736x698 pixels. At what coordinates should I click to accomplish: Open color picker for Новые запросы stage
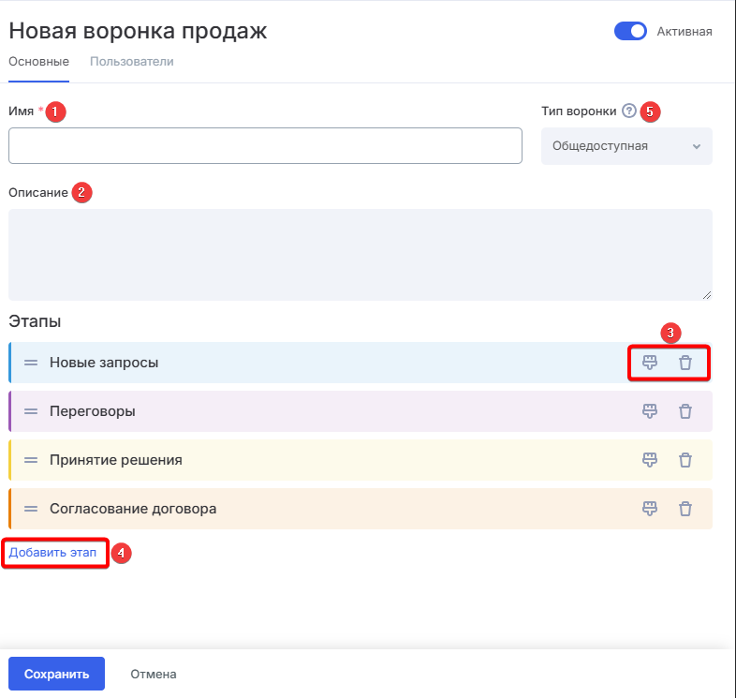pos(650,363)
